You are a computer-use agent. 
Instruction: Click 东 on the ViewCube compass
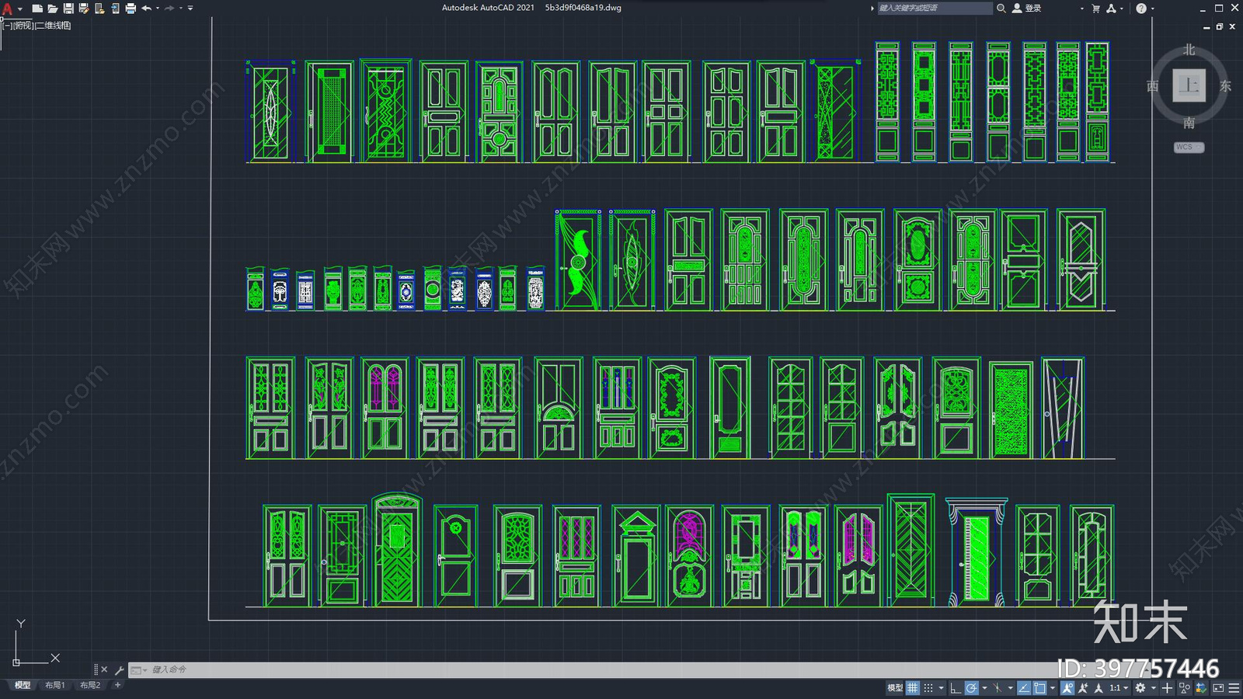(x=1225, y=85)
